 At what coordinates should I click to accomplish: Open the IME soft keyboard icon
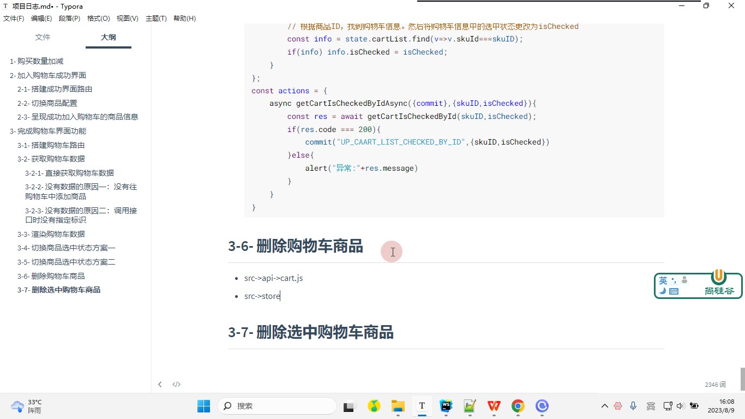674,291
